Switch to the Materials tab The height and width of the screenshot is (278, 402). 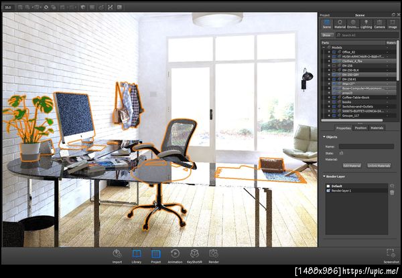click(377, 128)
